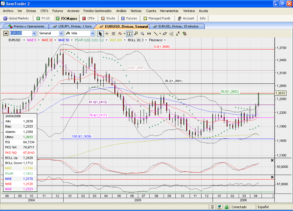Click the Conectado status text
The height and width of the screenshot is (211, 293).
tap(239, 207)
